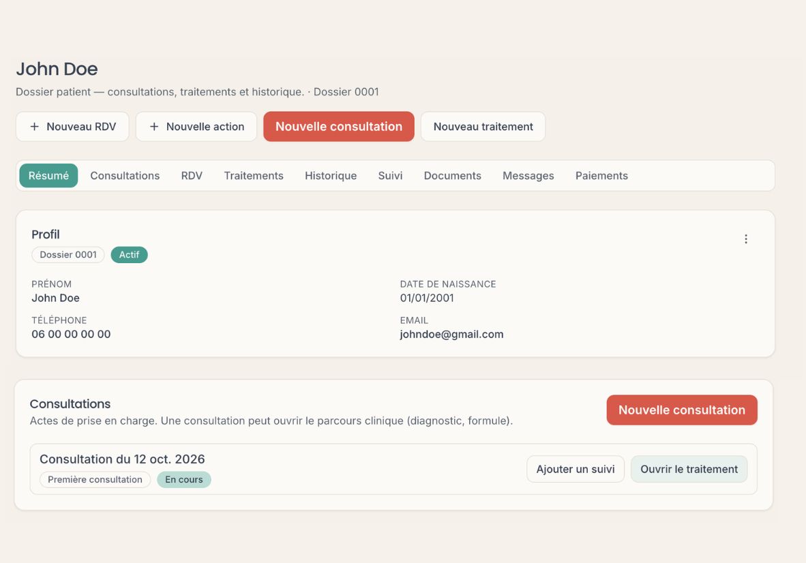Click Nouvelle consultation in the Consultations card
Image resolution: width=806 pixels, height=563 pixels.
[x=682, y=410]
